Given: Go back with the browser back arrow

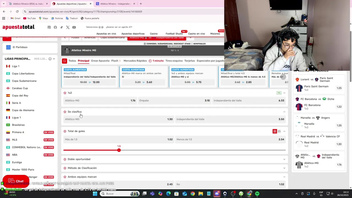Looking at the screenshot, I should [x=4, y=12].
